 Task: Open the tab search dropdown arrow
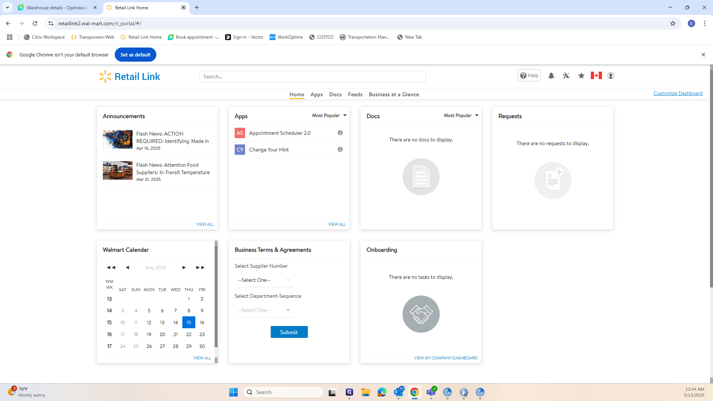(7, 7)
